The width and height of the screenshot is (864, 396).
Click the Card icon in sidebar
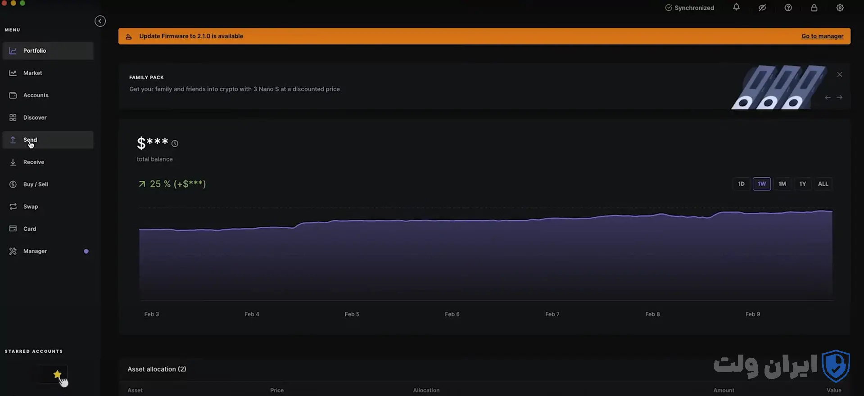coord(13,229)
